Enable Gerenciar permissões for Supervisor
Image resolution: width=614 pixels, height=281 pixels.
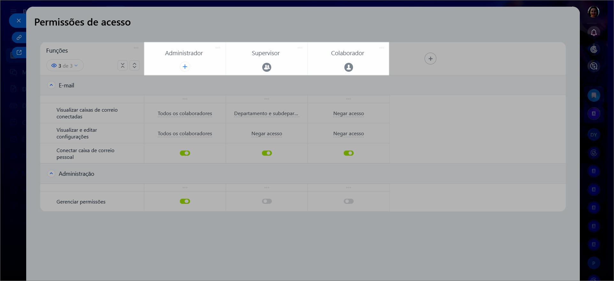tap(266, 201)
